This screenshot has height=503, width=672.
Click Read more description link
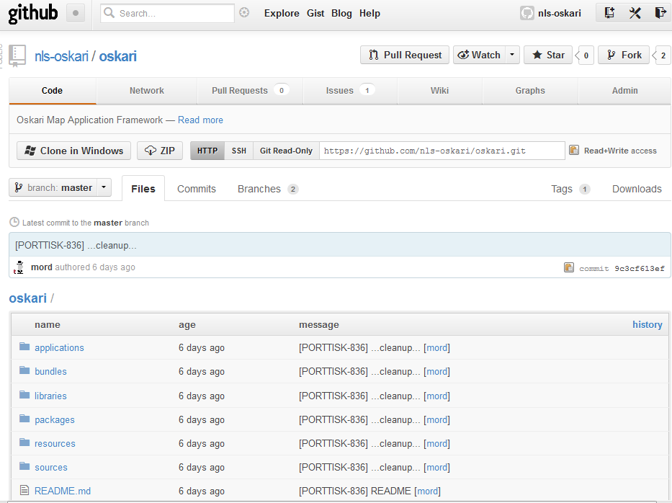[200, 120]
